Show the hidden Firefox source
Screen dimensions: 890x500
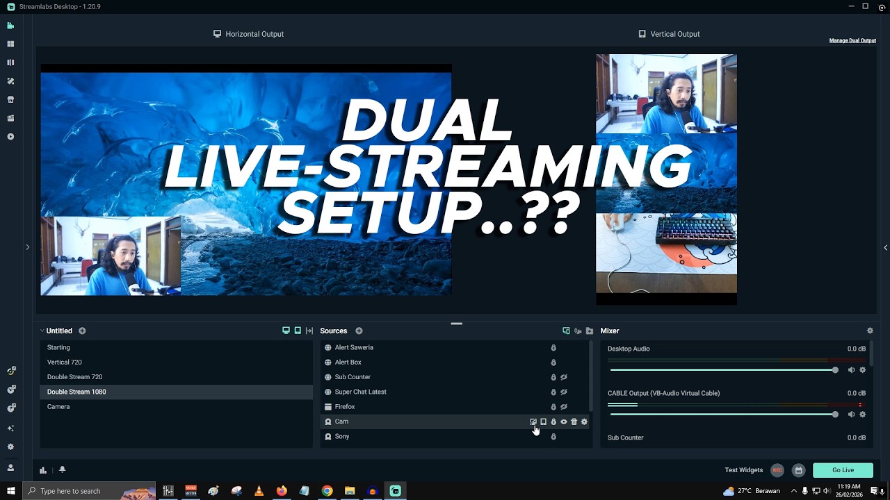(564, 407)
